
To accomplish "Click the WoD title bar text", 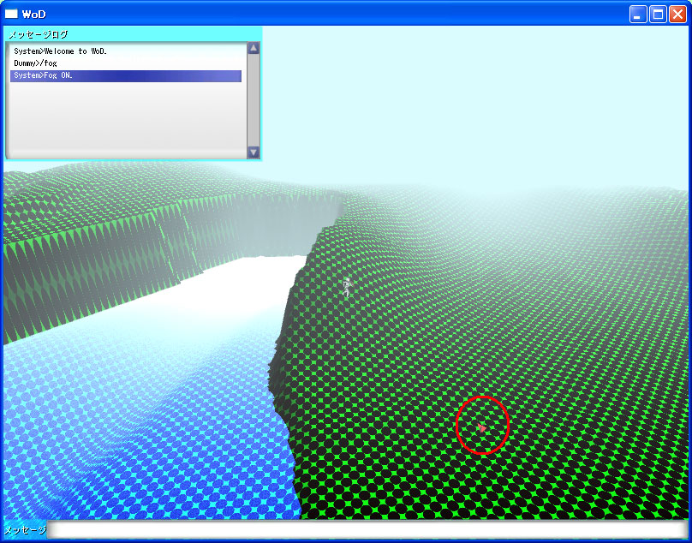I will point(34,14).
